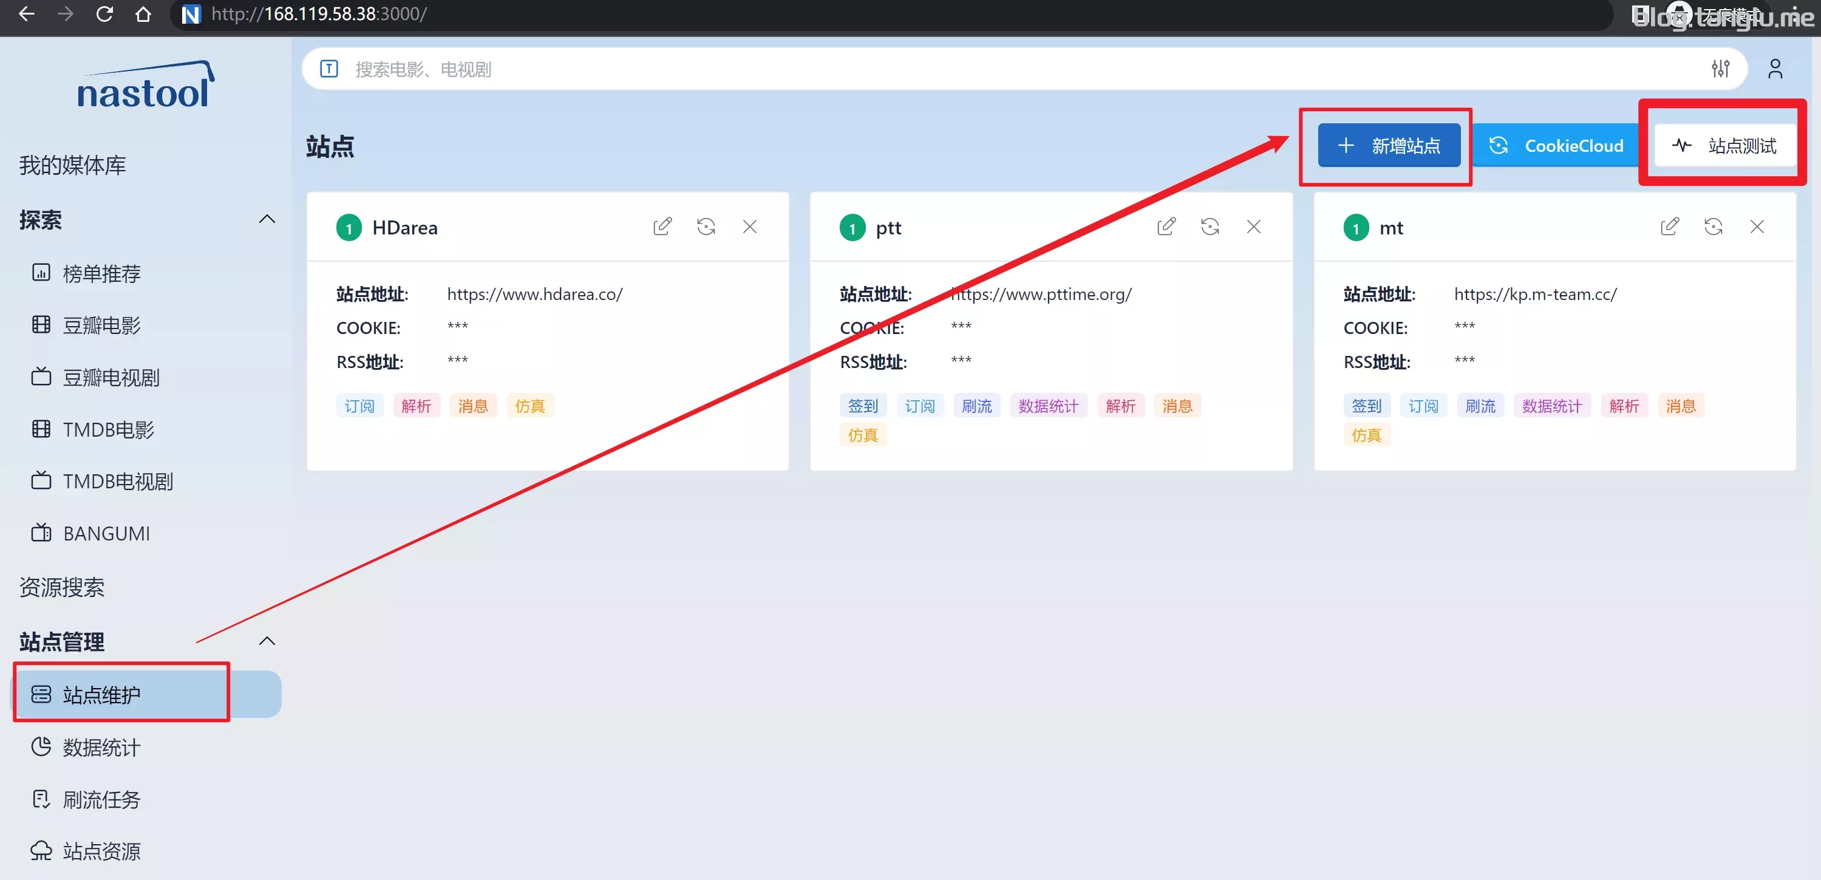Open search filter settings icon

click(x=1720, y=69)
